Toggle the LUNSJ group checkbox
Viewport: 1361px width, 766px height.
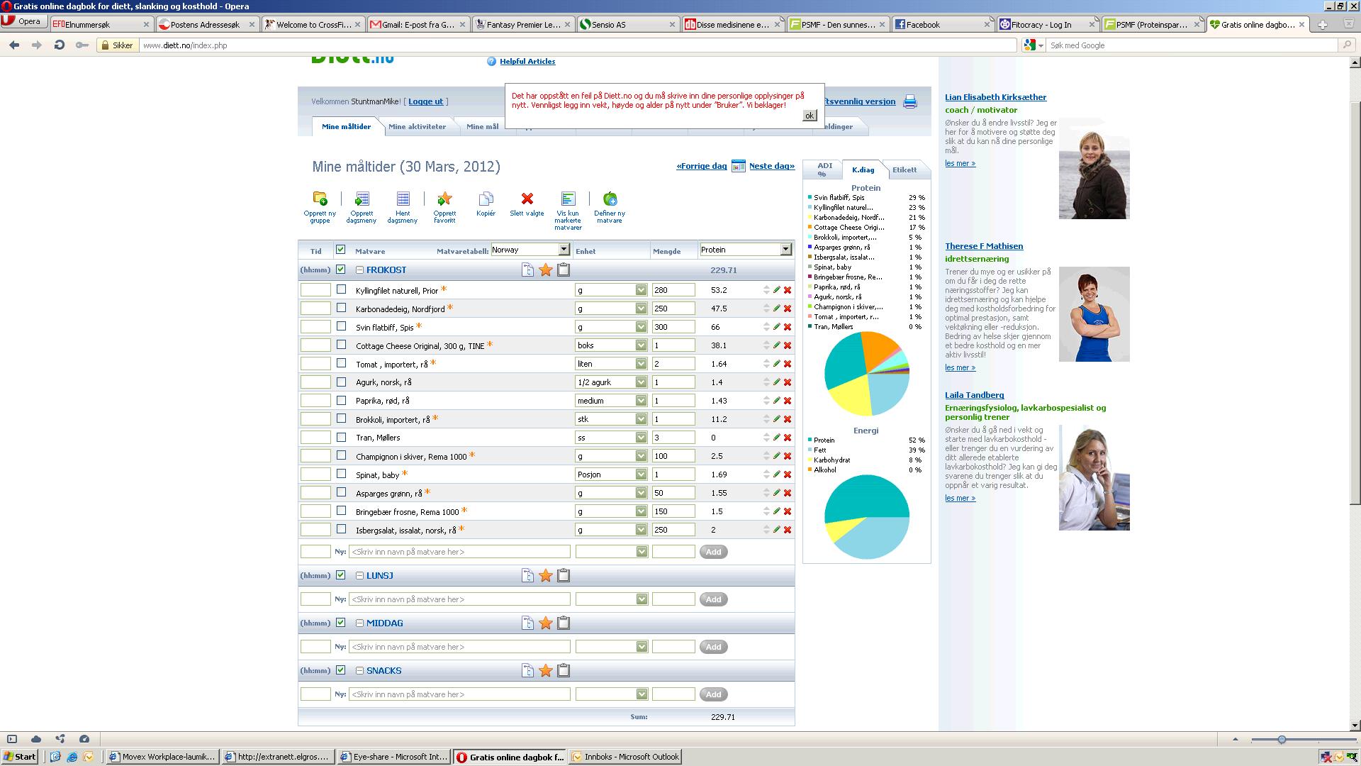[340, 575]
